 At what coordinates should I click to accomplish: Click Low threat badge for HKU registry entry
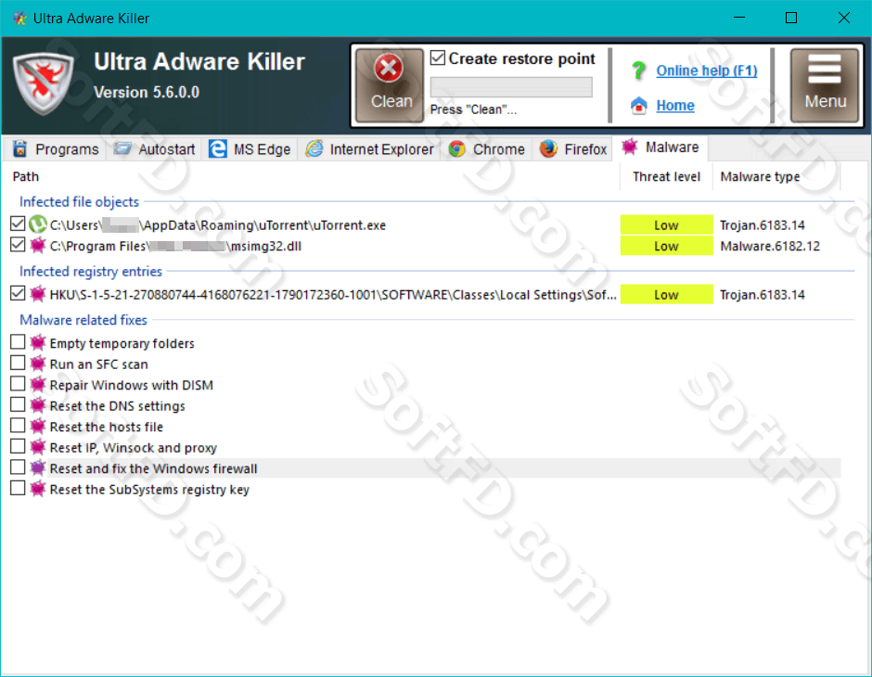tap(666, 295)
